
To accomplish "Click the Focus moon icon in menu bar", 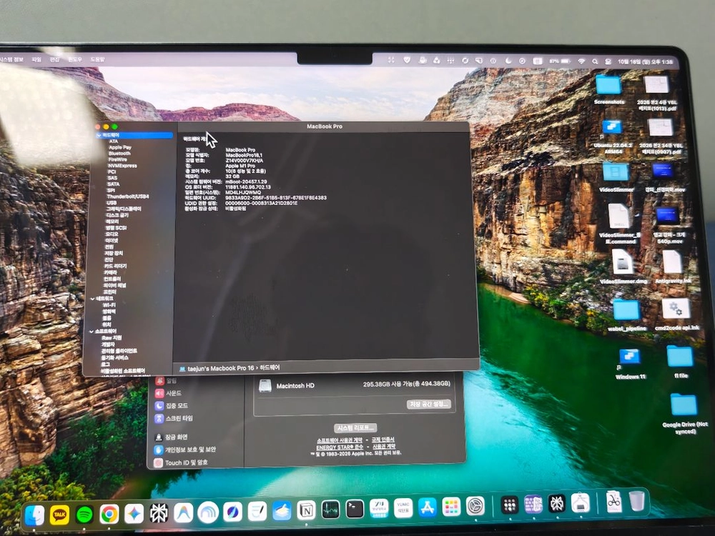I will (x=508, y=61).
